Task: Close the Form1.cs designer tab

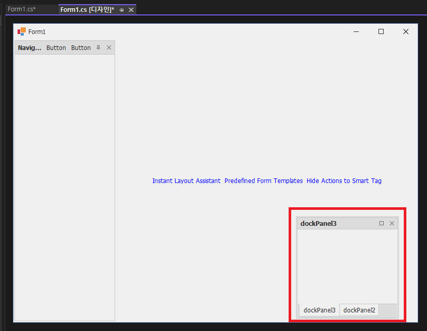Action: (x=131, y=10)
